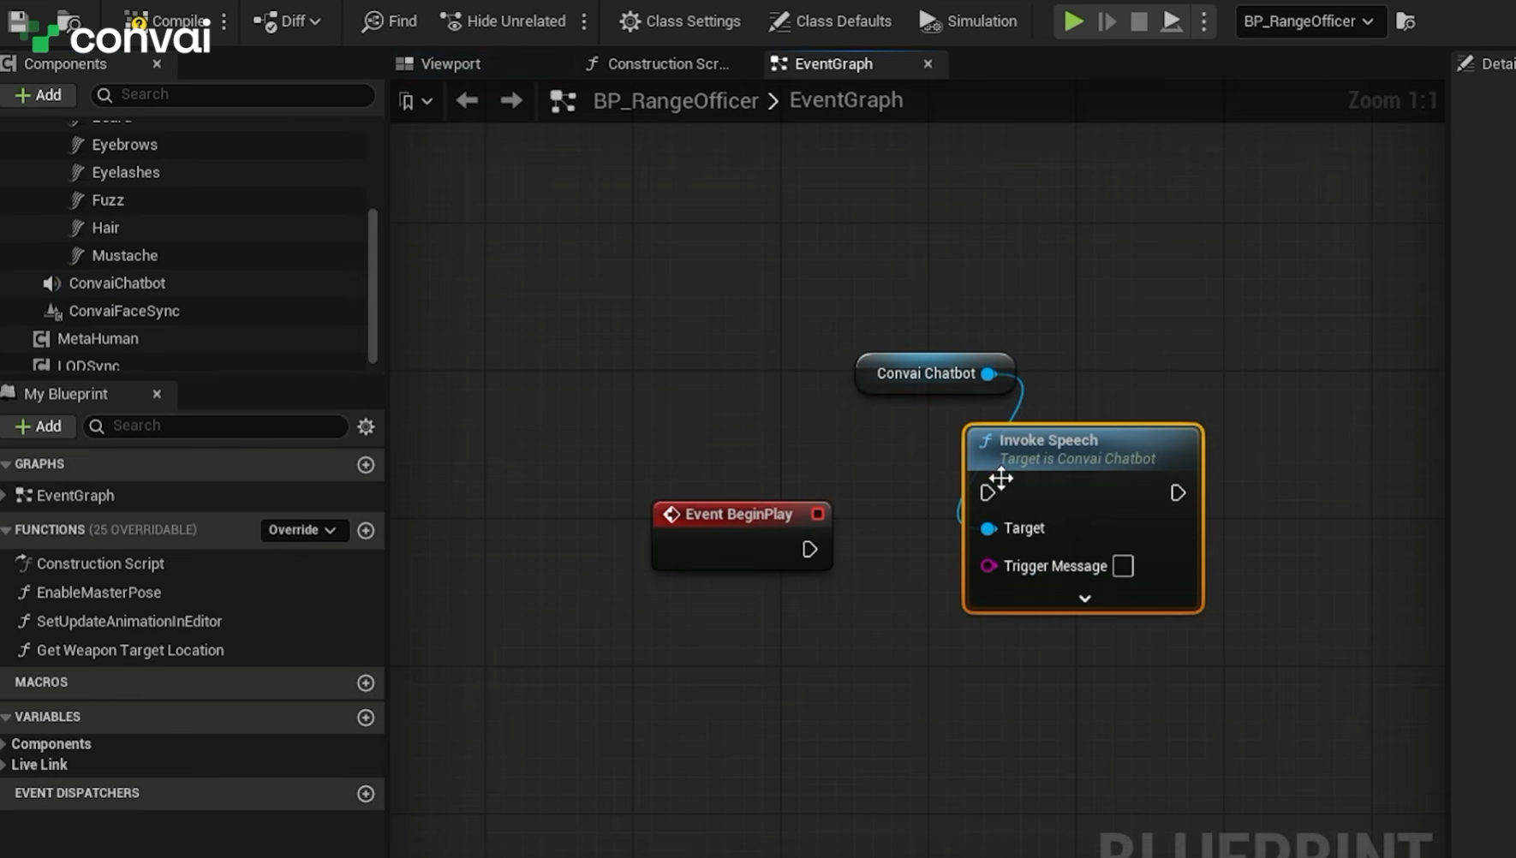Screen dimensions: 1516x858
Task: Click Hide Unrelated in the toolbar
Action: point(503,21)
